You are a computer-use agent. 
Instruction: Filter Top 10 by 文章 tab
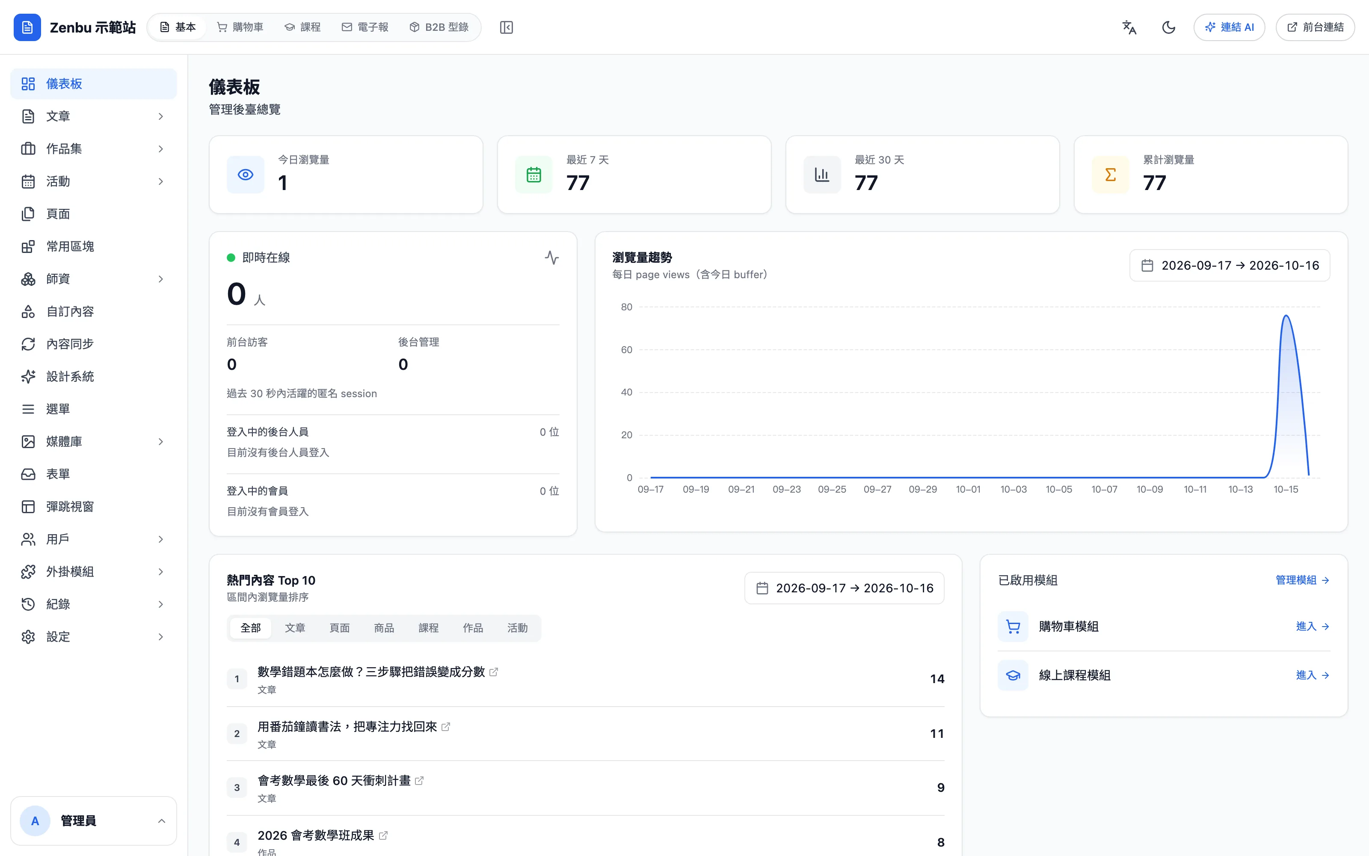click(x=295, y=628)
